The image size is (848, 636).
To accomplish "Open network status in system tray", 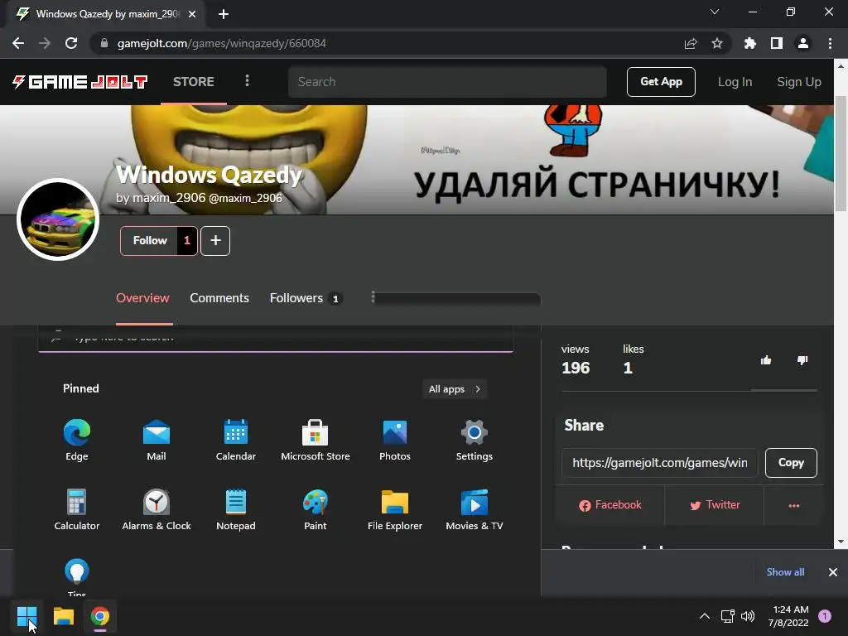I will [x=727, y=616].
